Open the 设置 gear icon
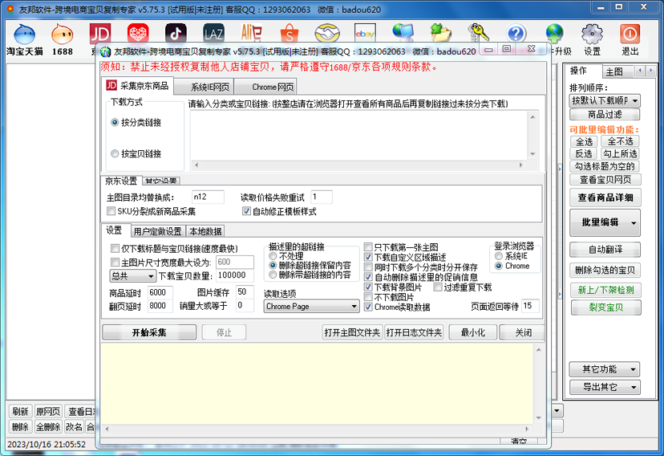The image size is (664, 456). click(x=592, y=34)
